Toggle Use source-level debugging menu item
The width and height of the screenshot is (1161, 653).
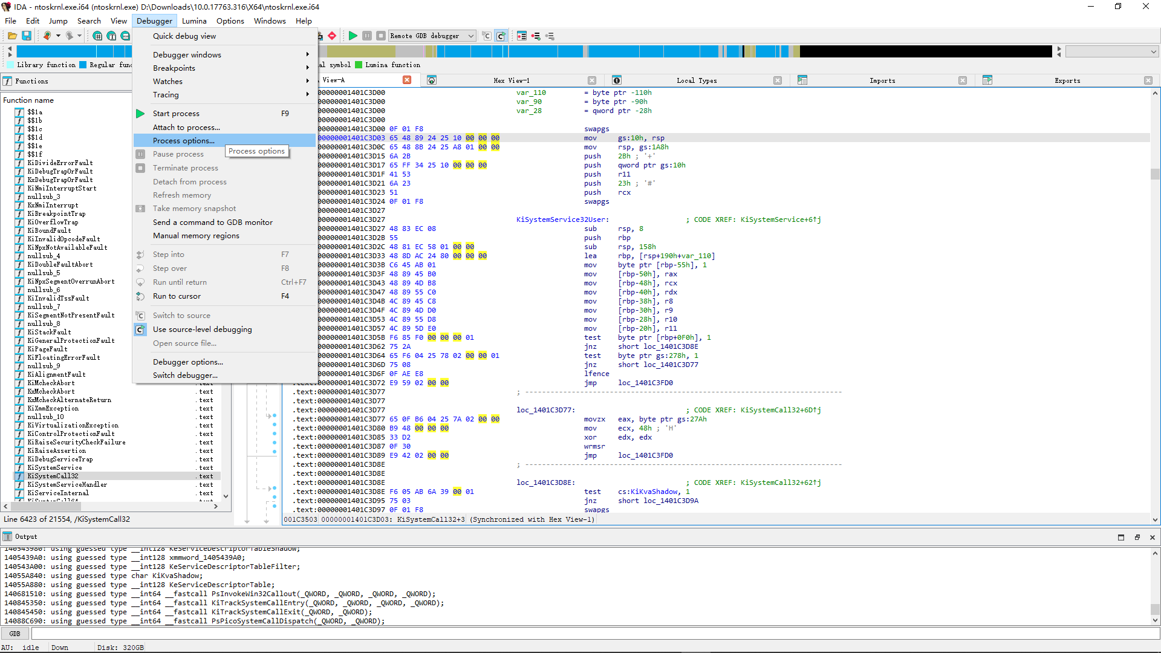[x=202, y=330]
